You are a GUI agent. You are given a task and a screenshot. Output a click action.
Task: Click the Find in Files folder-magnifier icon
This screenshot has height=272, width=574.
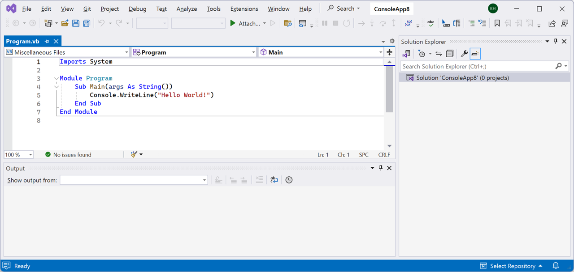click(x=288, y=23)
